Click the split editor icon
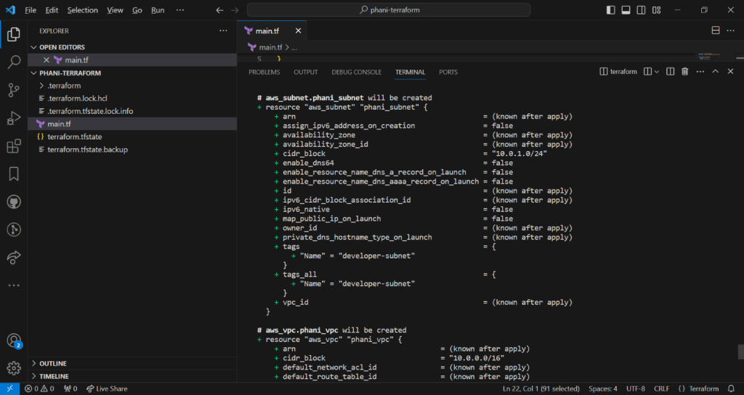The height and width of the screenshot is (395, 744). [715, 31]
